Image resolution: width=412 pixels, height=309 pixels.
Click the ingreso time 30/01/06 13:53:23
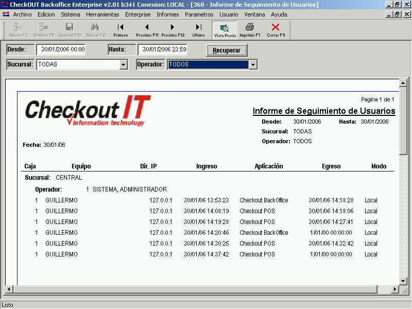click(x=207, y=200)
